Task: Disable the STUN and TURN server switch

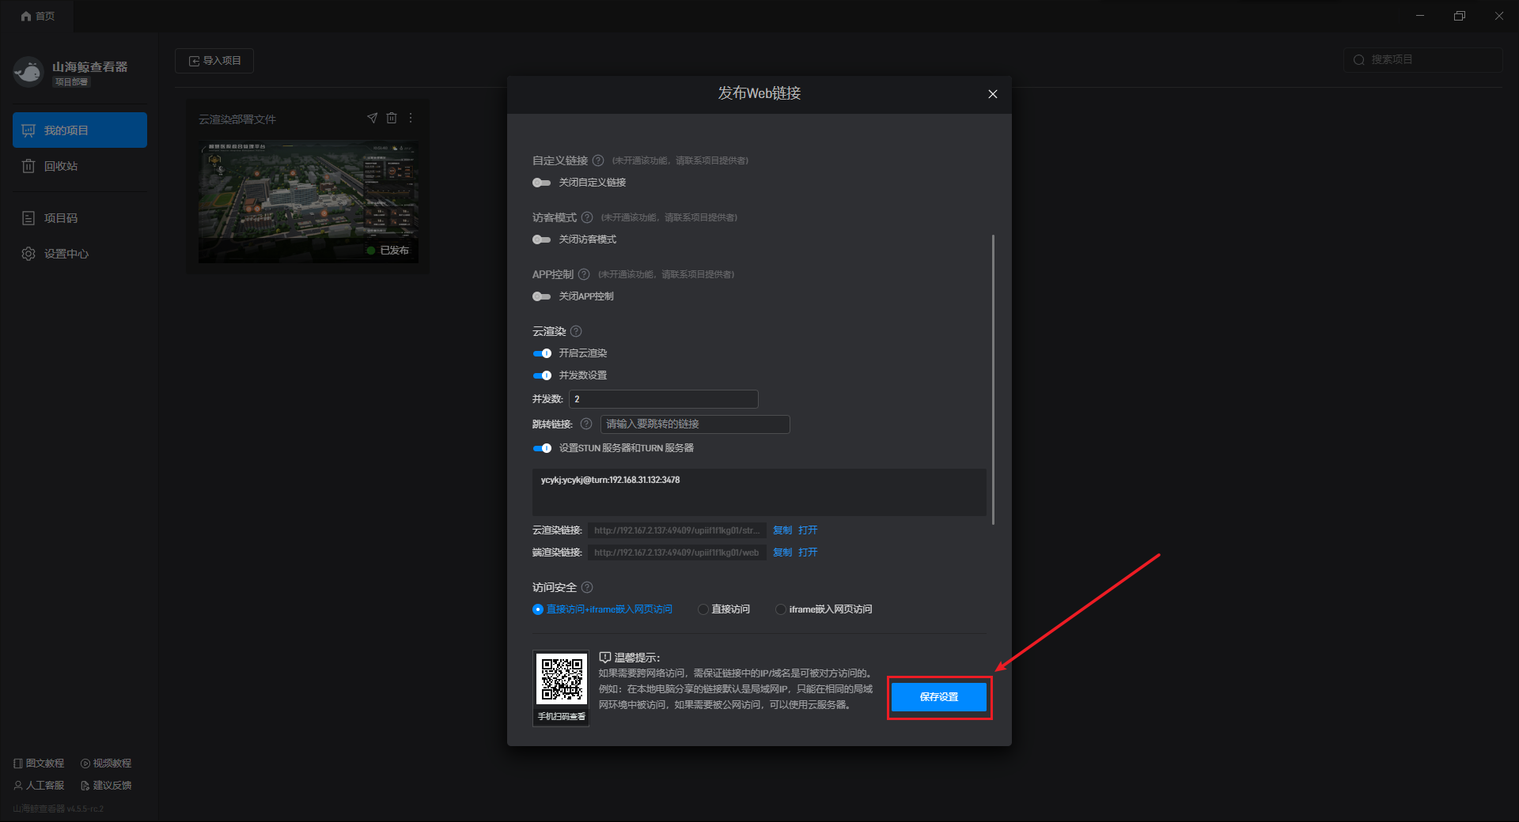Action: tap(542, 448)
